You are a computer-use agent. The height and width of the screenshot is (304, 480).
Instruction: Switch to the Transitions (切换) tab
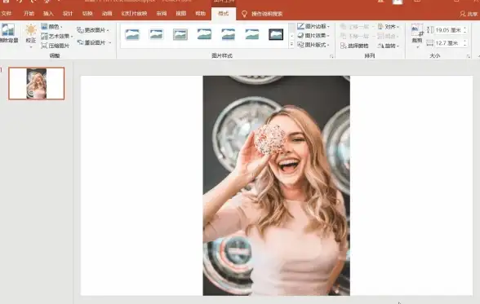click(x=87, y=13)
